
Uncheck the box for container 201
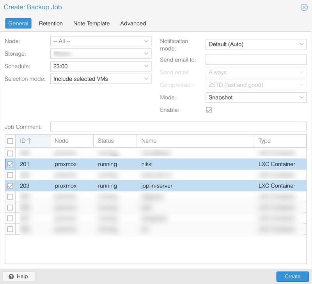(10, 164)
